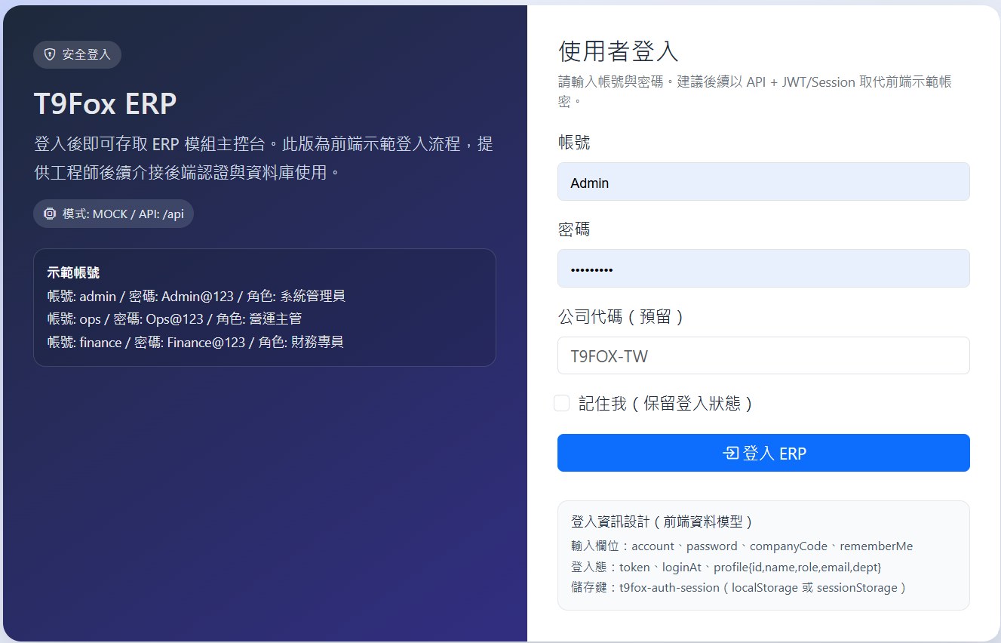This screenshot has width=1001, height=643.
Task: Click the 公司代碼 field showing T9FOX-TW
Action: click(x=763, y=355)
